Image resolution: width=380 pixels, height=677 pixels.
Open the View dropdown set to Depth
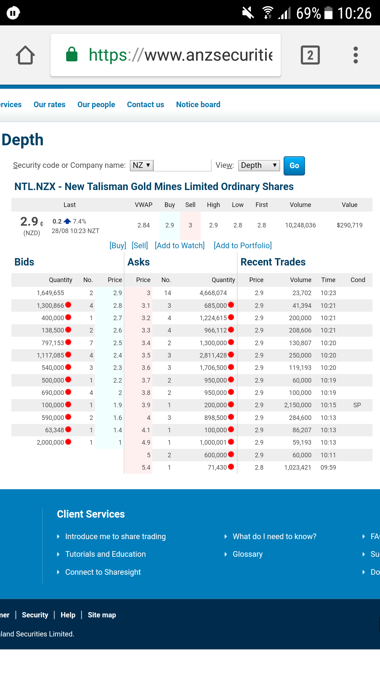click(x=259, y=165)
